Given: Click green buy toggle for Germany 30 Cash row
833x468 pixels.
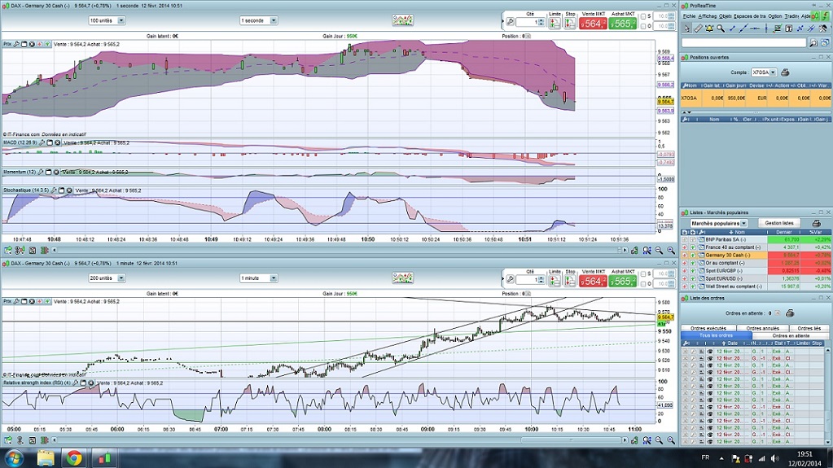Looking at the screenshot, I should coord(693,255).
